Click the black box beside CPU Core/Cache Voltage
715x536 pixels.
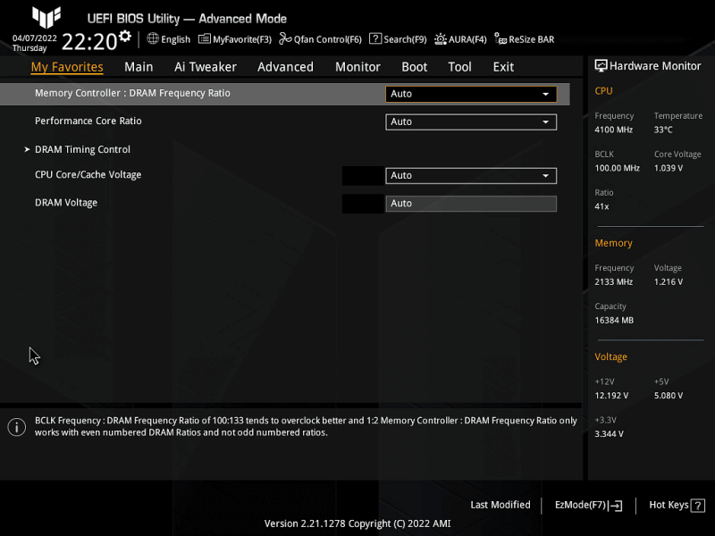[363, 175]
